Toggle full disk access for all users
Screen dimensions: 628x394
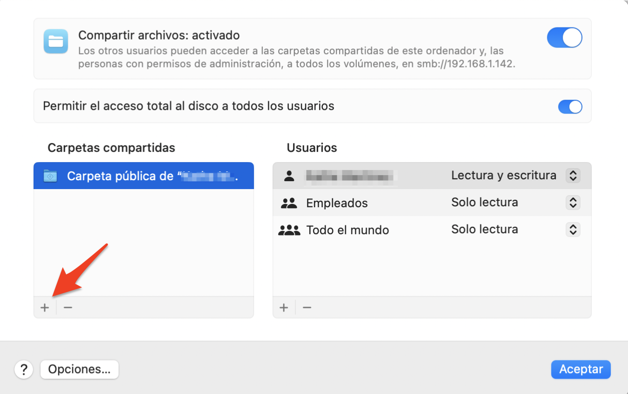pyautogui.click(x=570, y=107)
